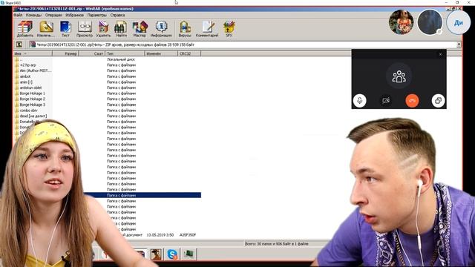Click the Тест (Test) toolbar icon
The height and width of the screenshot is (267, 475).
tap(65, 29)
